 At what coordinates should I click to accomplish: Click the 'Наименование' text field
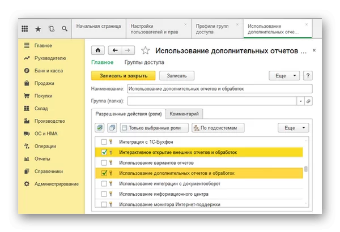[219, 89]
